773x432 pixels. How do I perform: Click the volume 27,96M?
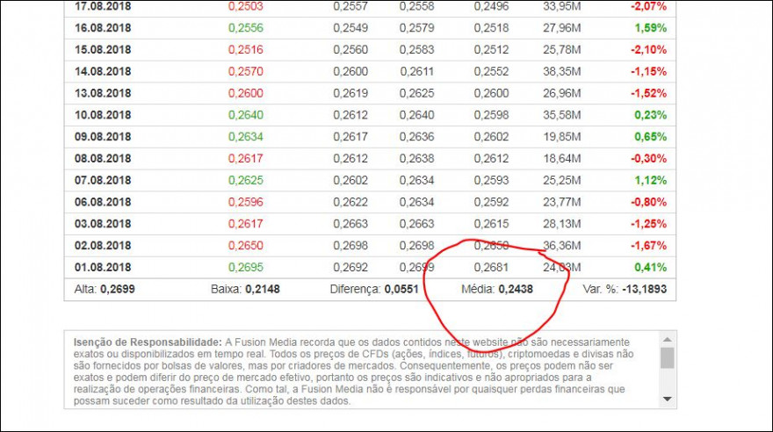point(562,28)
